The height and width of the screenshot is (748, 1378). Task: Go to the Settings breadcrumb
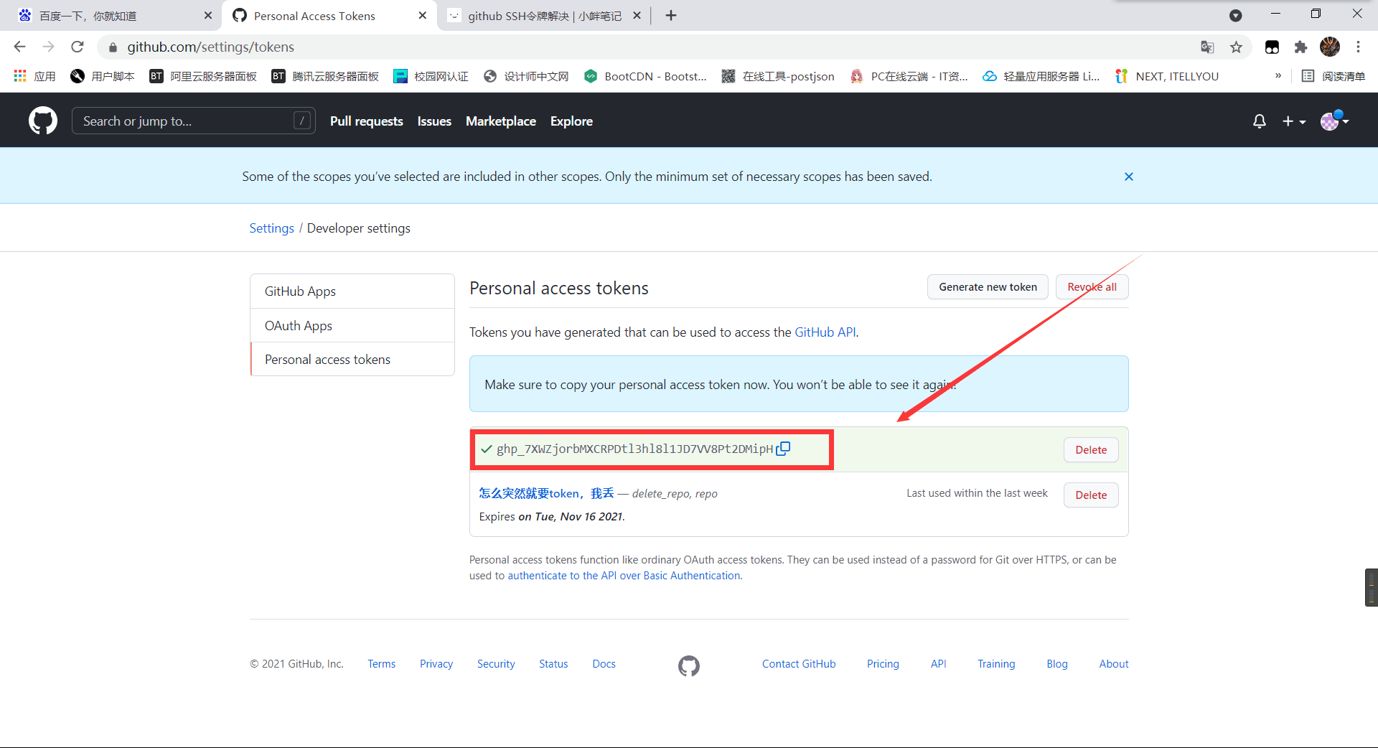point(271,228)
